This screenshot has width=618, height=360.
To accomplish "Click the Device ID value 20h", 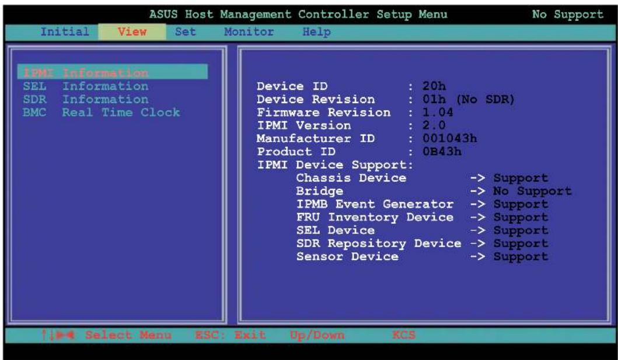I will (x=434, y=86).
